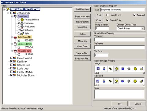The image size is (147, 111).
Task: Click the Save to File button
Action: tap(82, 53)
